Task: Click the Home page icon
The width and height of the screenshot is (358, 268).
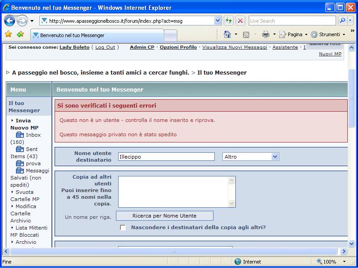Action: pos(227,34)
